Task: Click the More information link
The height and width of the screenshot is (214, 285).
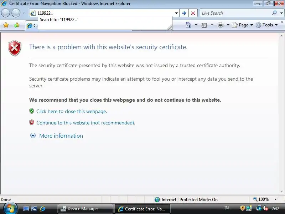Action: tap(61, 136)
